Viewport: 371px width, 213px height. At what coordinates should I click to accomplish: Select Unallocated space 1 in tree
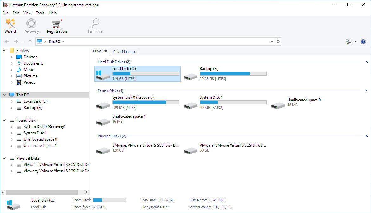point(40,146)
